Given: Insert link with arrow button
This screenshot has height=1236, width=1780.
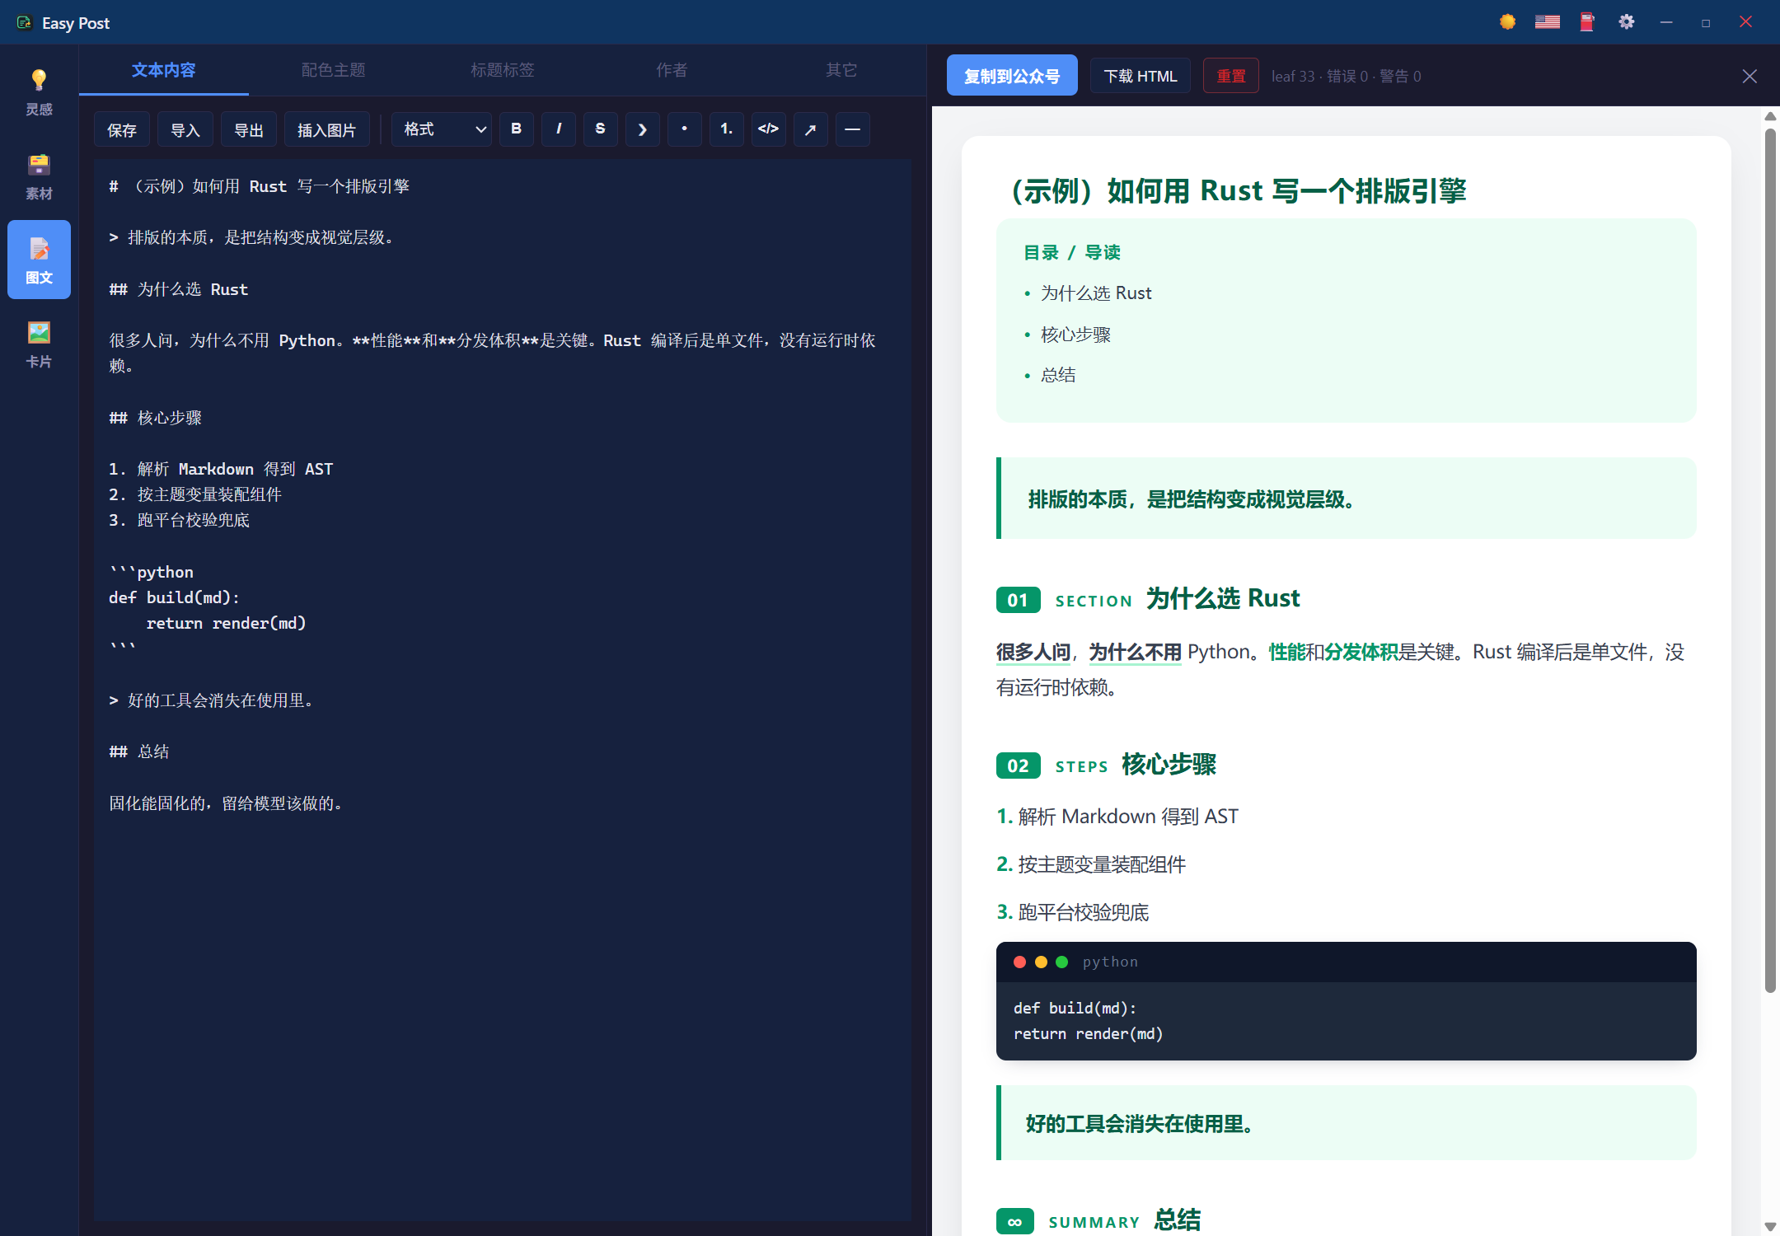Looking at the screenshot, I should pos(810,129).
